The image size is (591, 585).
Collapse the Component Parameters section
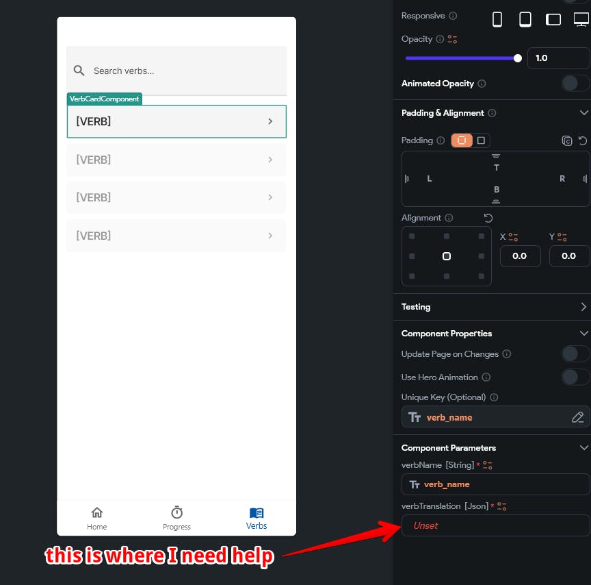[x=584, y=447]
